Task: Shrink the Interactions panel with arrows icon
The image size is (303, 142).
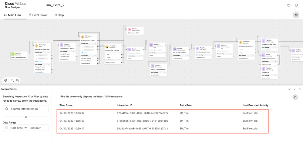Action: coord(295,89)
